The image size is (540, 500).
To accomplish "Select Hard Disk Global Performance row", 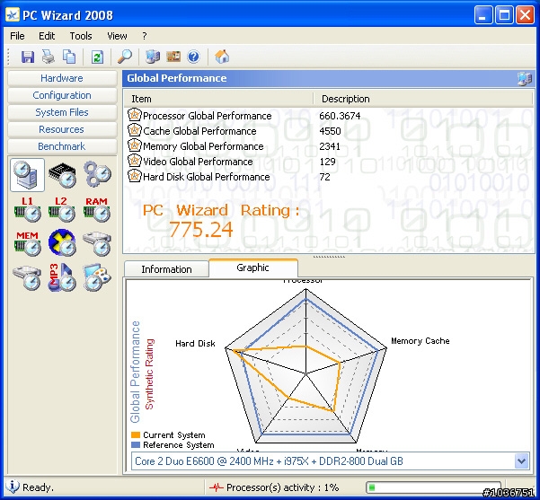I will (328, 177).
